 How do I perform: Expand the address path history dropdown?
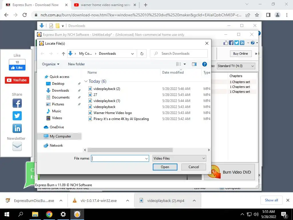pos(132,54)
